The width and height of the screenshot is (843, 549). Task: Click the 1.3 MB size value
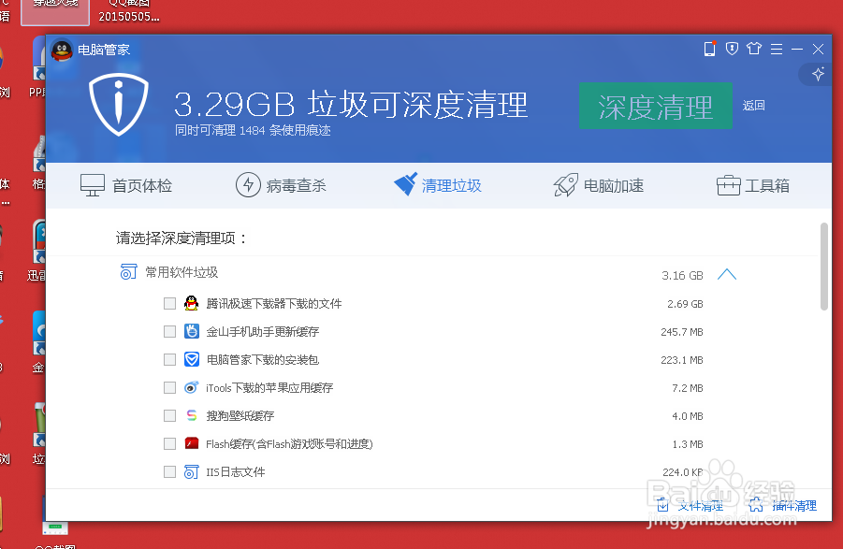pyautogui.click(x=688, y=443)
